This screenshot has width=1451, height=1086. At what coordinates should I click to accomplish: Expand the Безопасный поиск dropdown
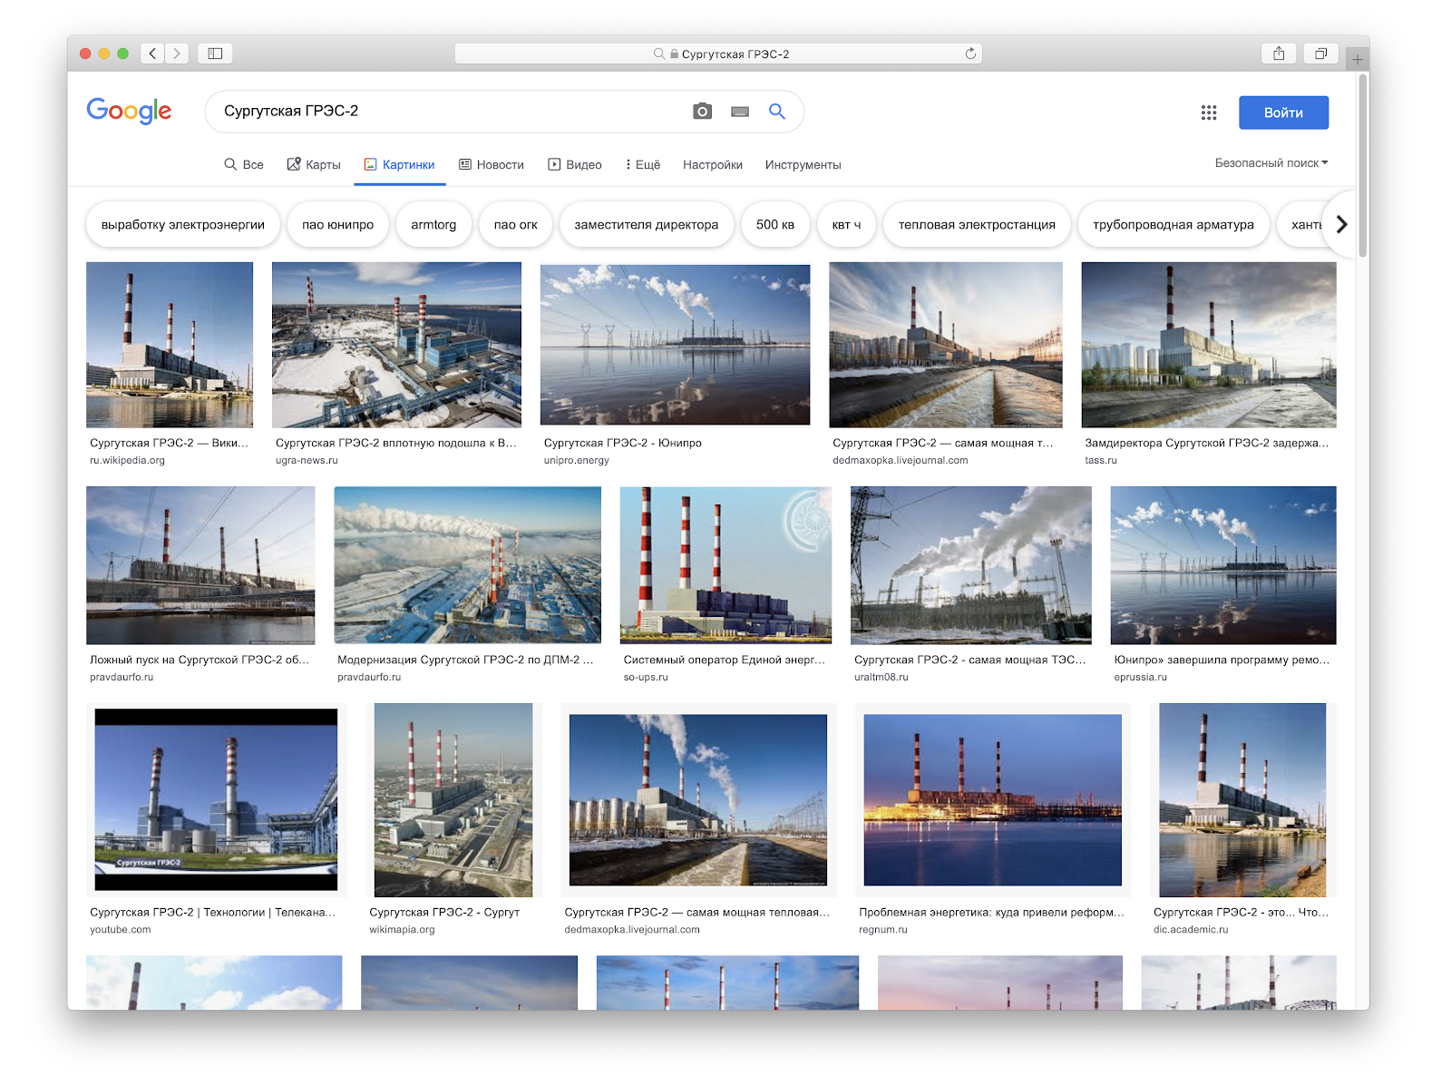[x=1271, y=163]
